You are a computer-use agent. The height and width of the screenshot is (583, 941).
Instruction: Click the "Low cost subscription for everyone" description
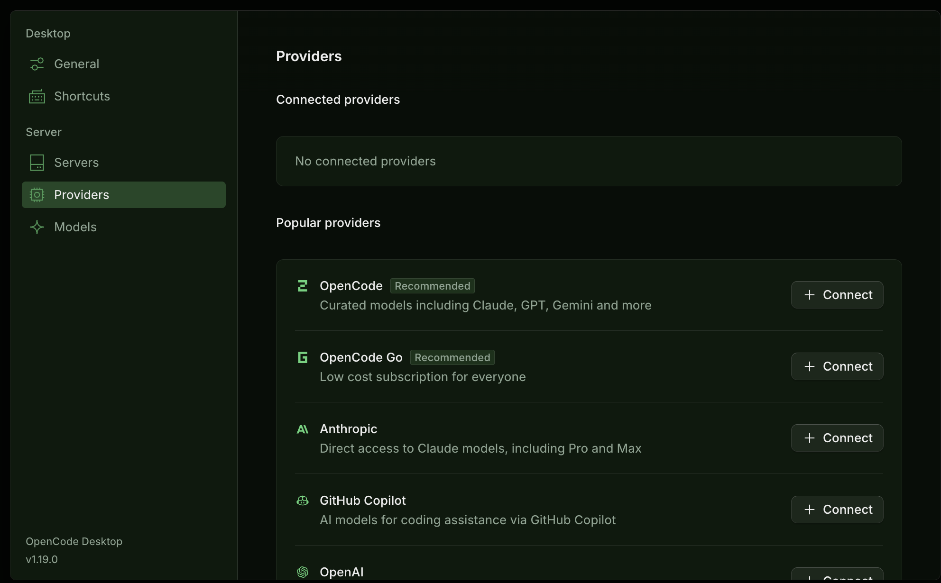click(x=423, y=377)
